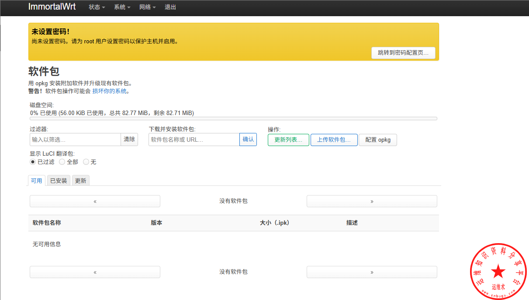Focus the package name or URL field
Screen dimensions: 529x300
[x=194, y=140]
